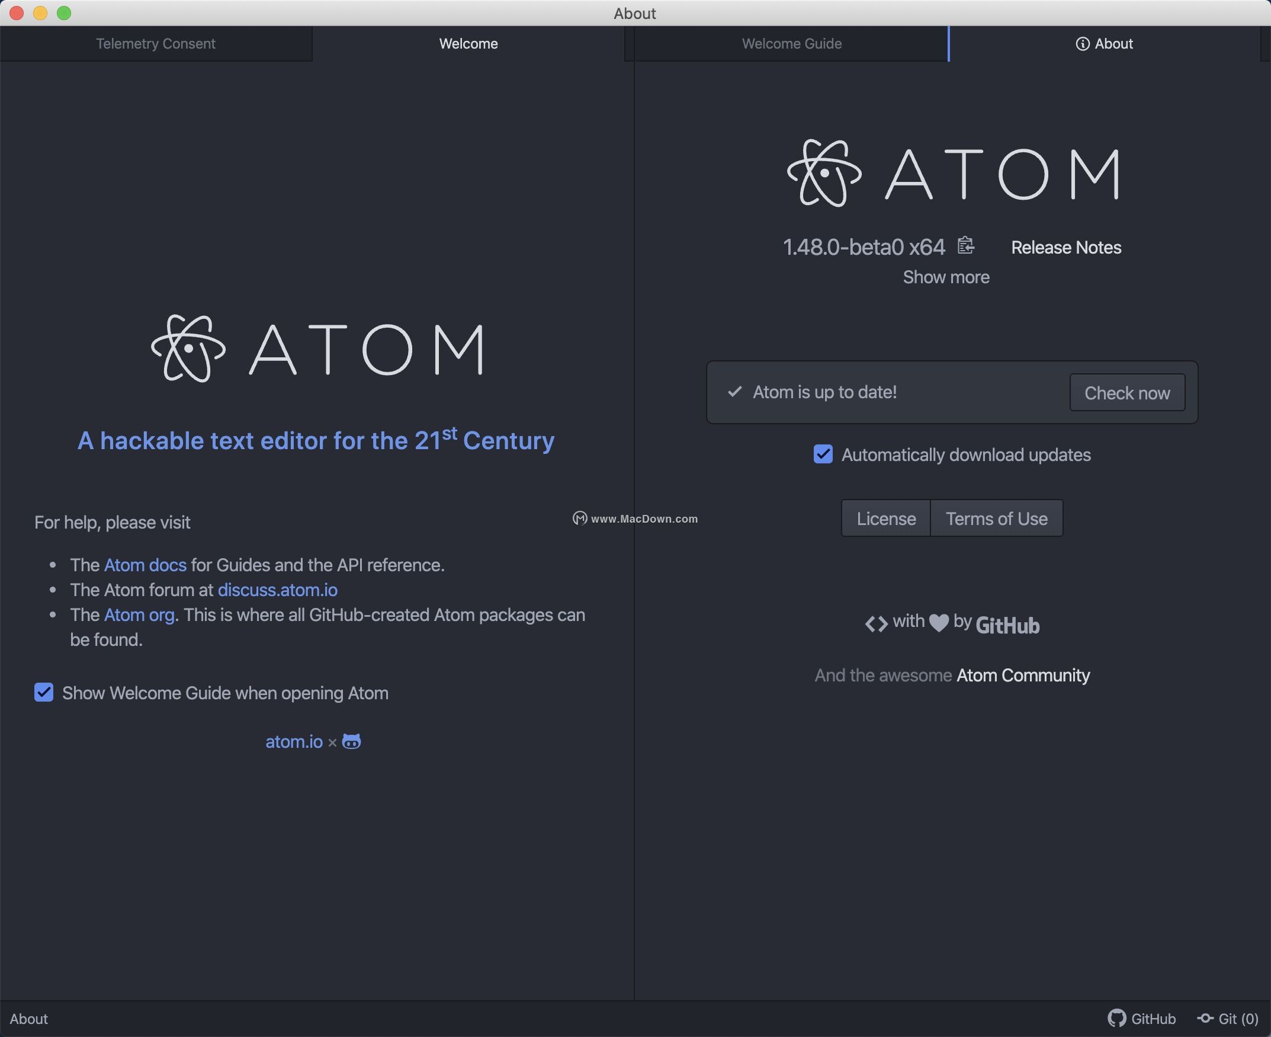This screenshot has height=1037, width=1271.
Task: Click About path in status bar
Action: 28,1019
